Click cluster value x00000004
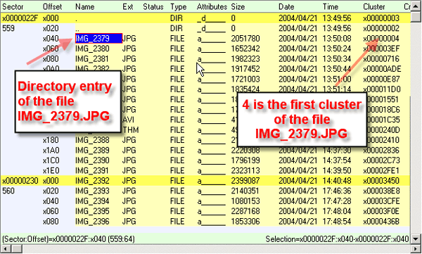 [381, 39]
